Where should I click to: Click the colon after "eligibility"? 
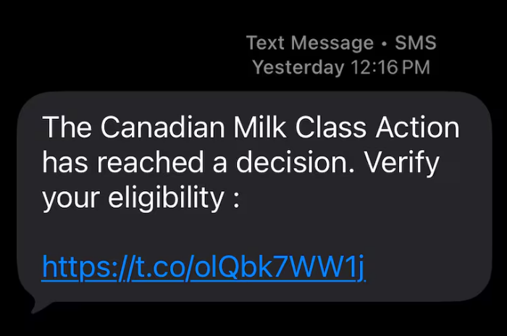coord(235,199)
